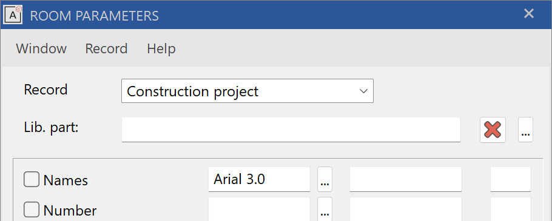Click the middle field in the Number row
The height and width of the screenshot is (221, 552).
(x=406, y=209)
